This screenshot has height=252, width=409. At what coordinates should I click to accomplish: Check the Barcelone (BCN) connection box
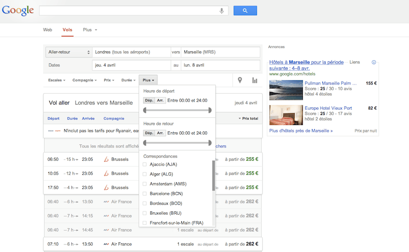(144, 194)
